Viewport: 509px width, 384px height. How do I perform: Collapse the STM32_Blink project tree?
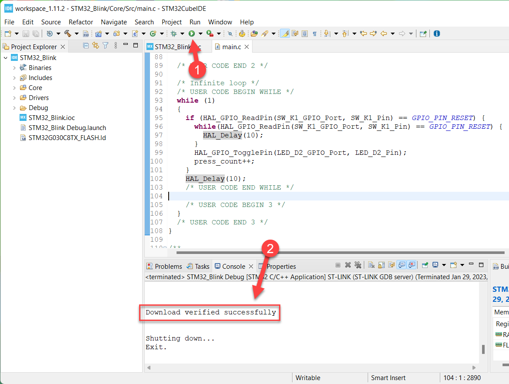(x=6, y=58)
